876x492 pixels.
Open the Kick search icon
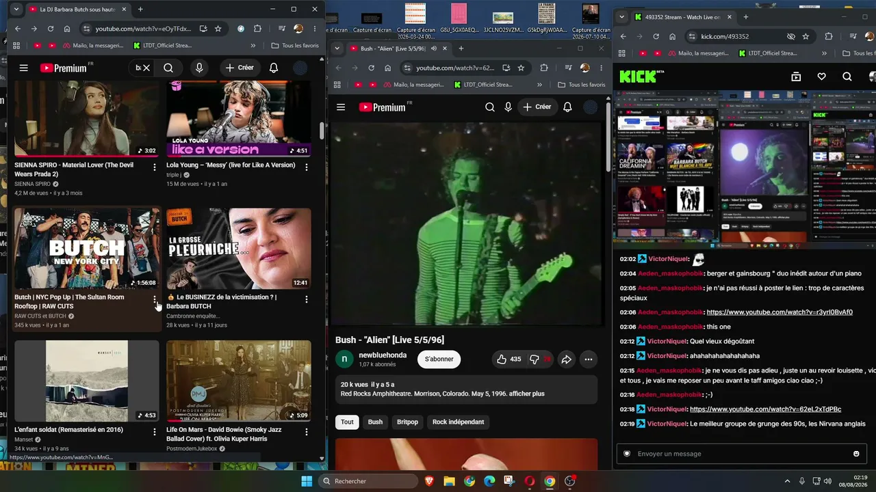pyautogui.click(x=847, y=77)
